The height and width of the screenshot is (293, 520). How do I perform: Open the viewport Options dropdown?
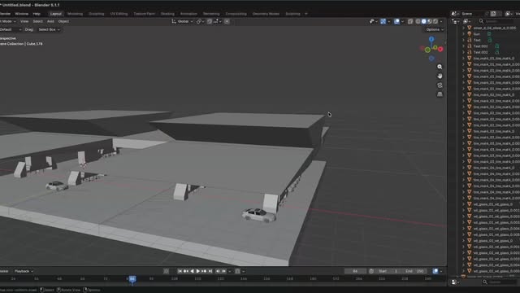pyautogui.click(x=435, y=29)
